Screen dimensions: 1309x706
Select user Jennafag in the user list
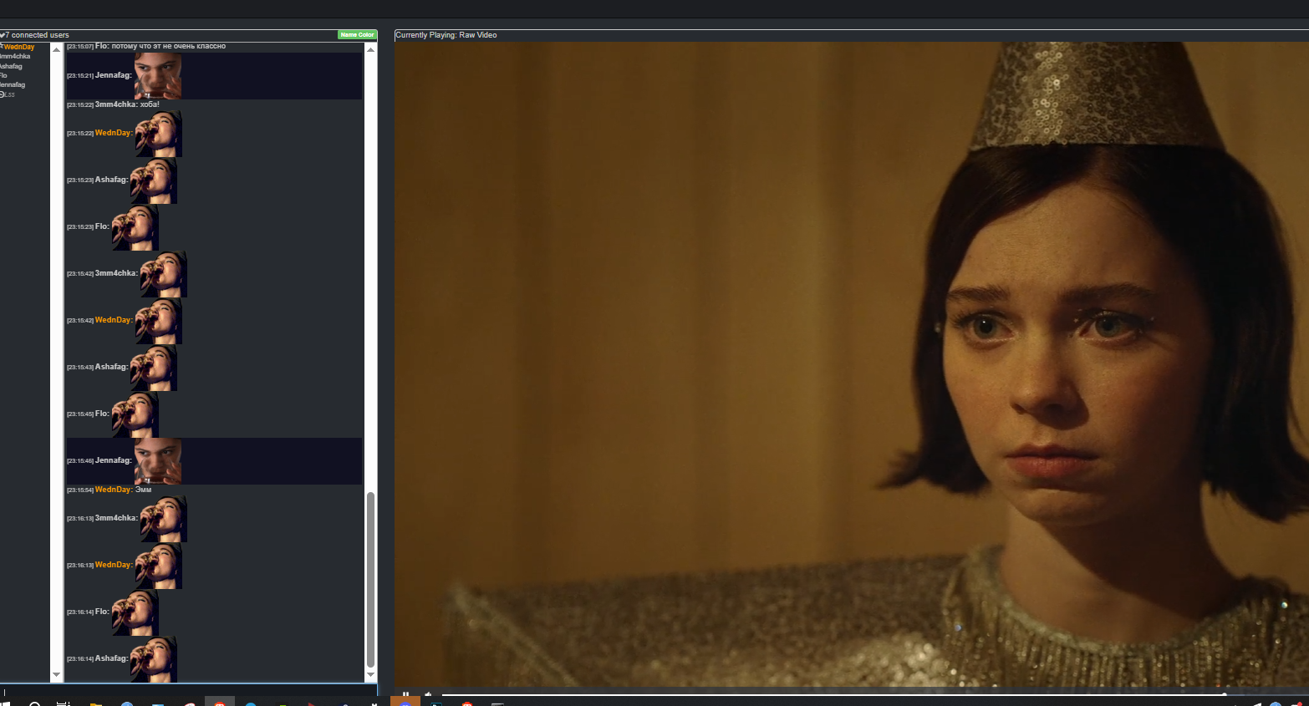(x=13, y=84)
